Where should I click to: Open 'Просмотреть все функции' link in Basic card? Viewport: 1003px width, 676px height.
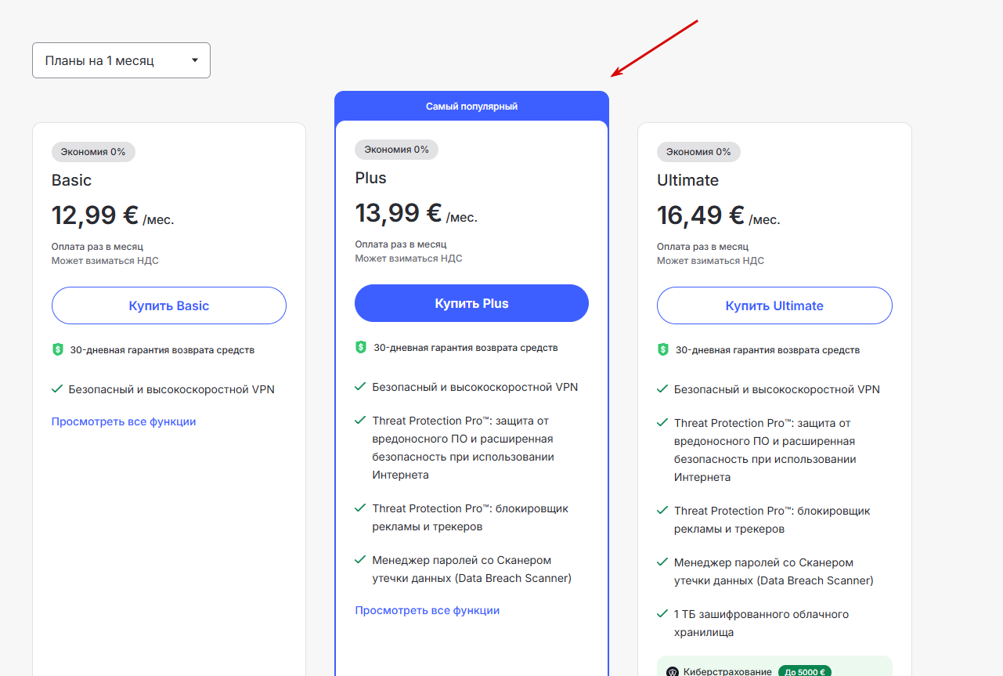click(x=124, y=421)
